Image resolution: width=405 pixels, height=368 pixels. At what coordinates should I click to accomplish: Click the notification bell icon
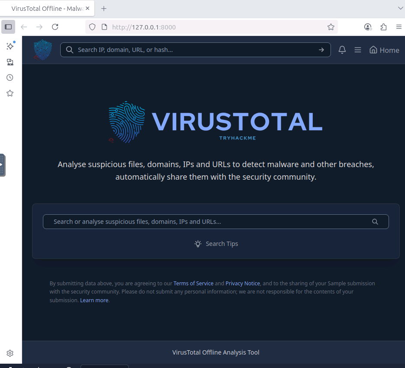342,50
